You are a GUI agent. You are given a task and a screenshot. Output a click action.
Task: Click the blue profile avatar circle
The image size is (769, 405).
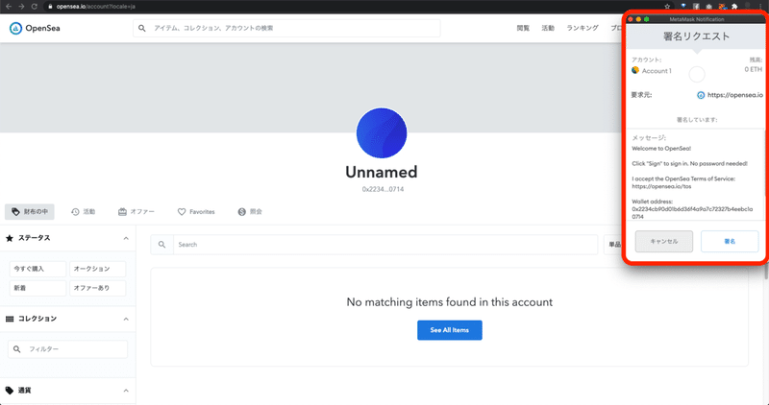click(x=382, y=132)
